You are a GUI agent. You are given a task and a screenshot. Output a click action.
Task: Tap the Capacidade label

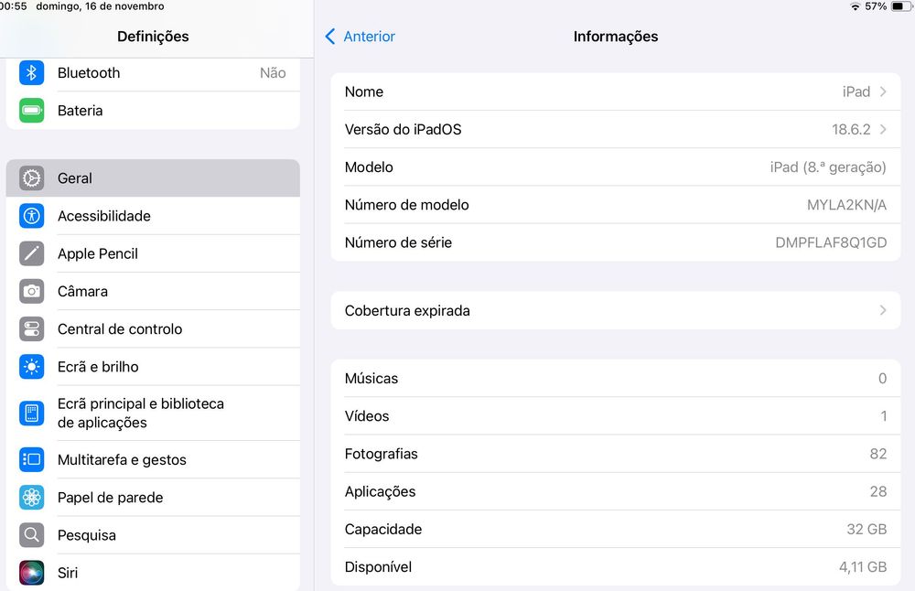[x=383, y=529]
